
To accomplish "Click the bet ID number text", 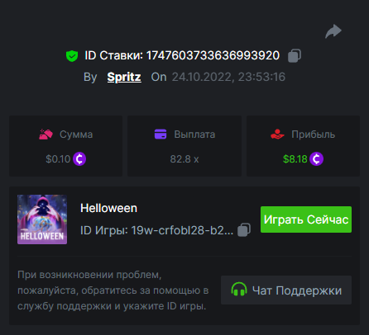I will (213, 55).
